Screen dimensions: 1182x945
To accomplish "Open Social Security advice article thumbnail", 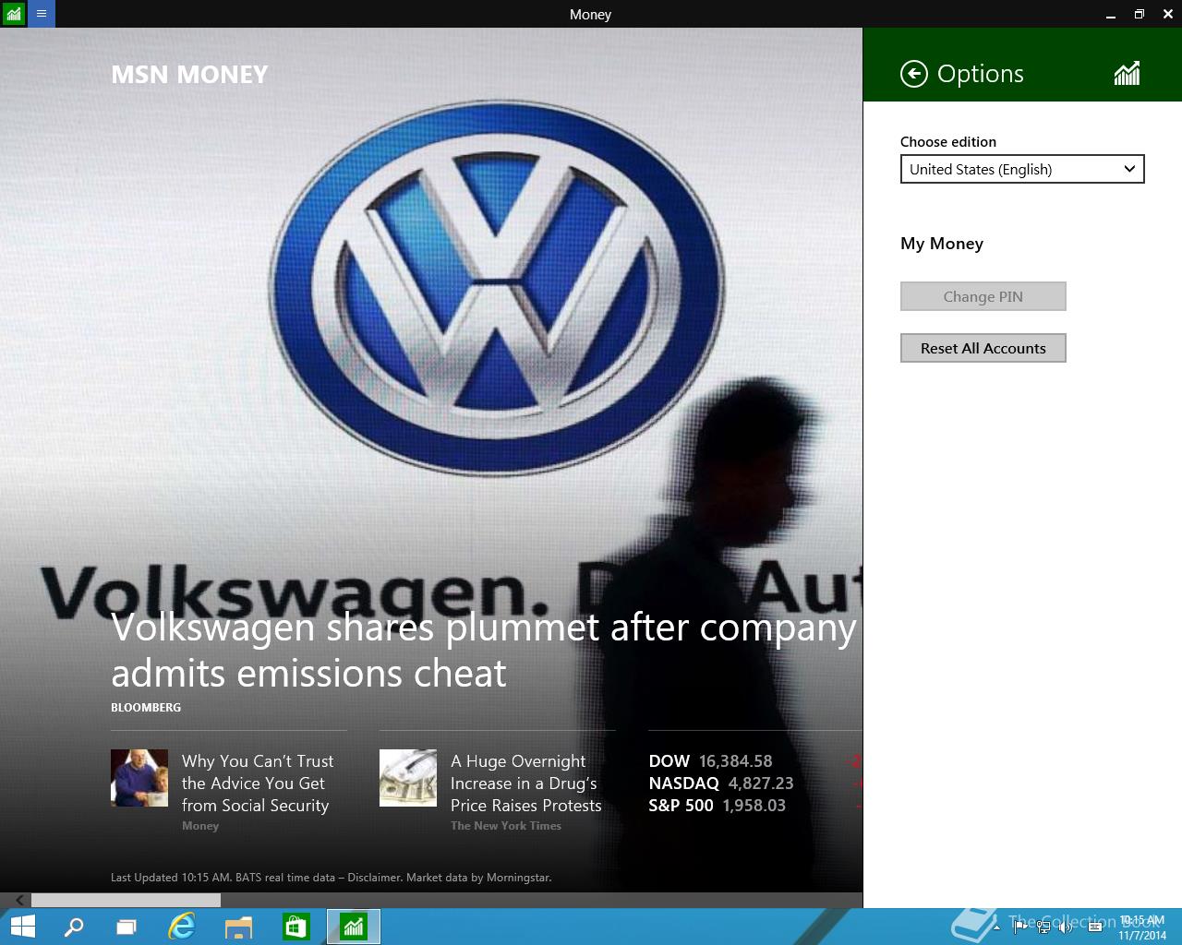I will (139, 778).
